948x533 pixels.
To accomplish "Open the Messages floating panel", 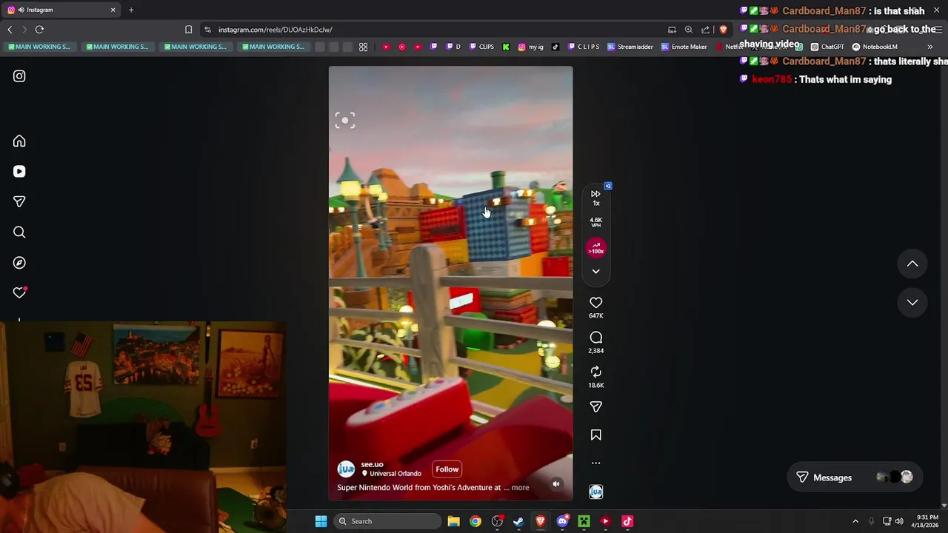I will (853, 477).
